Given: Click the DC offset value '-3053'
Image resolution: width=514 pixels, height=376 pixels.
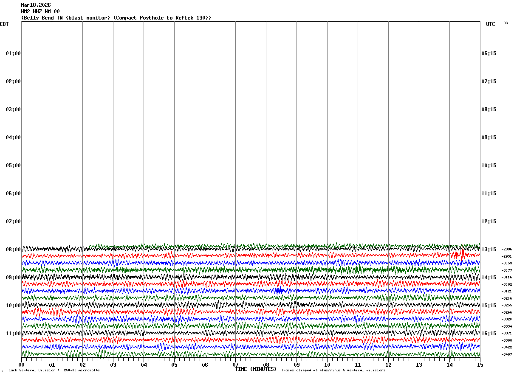Looking at the screenshot, I should coord(507,264).
